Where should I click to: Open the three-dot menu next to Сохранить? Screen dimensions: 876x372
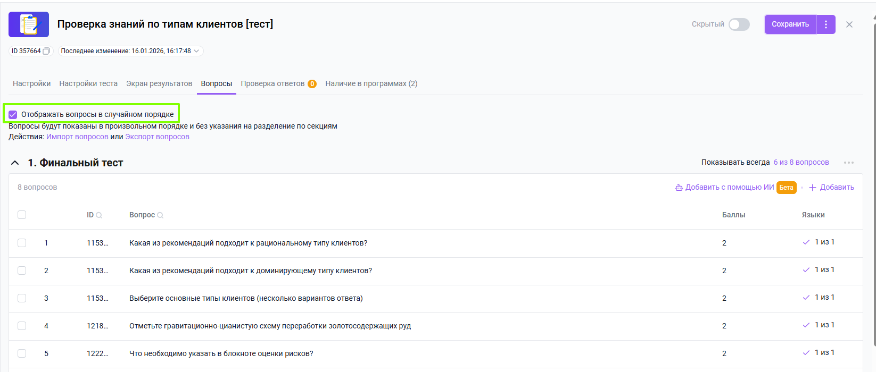click(826, 24)
